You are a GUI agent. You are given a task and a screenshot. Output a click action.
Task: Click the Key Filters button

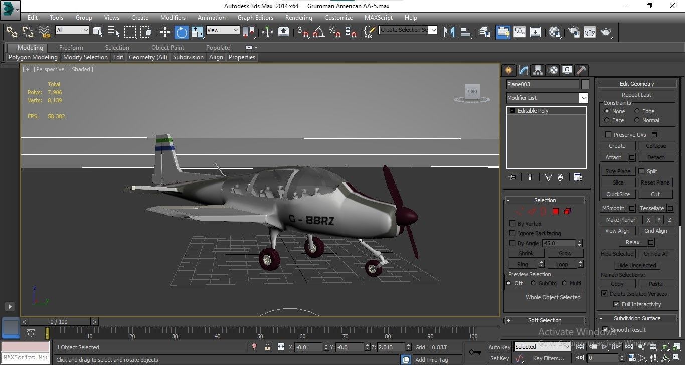[549, 358]
